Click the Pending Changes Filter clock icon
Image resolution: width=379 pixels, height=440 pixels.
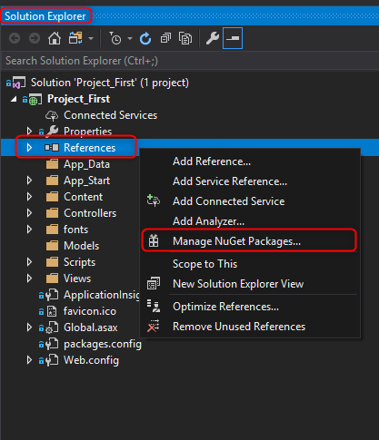tap(115, 38)
